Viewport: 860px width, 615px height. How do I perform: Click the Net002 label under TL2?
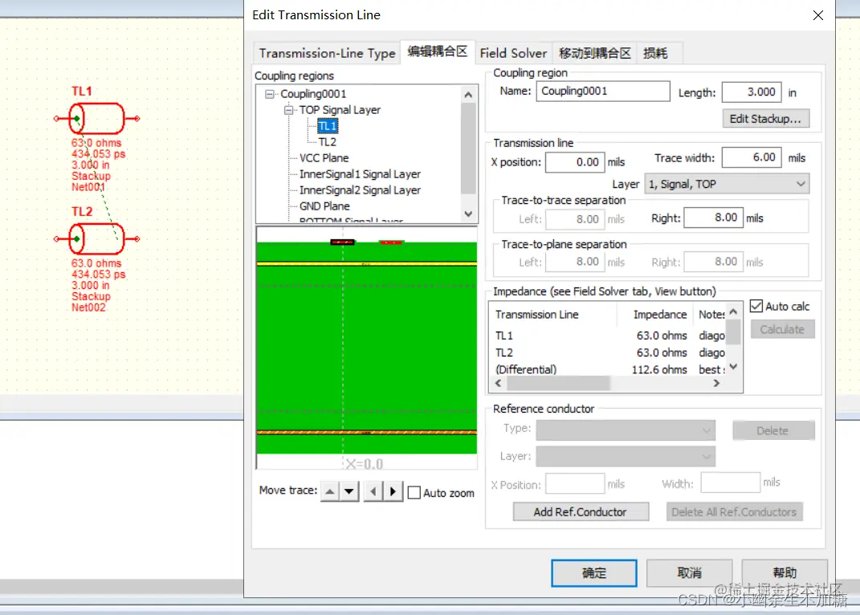click(x=88, y=307)
